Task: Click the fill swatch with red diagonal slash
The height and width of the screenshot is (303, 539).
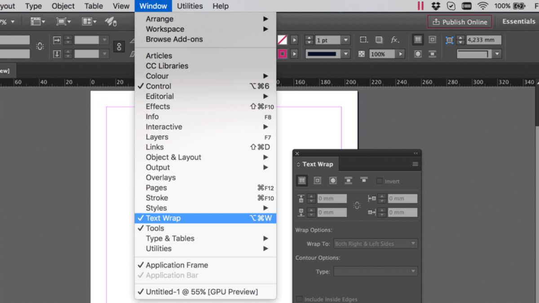Action: pos(282,40)
